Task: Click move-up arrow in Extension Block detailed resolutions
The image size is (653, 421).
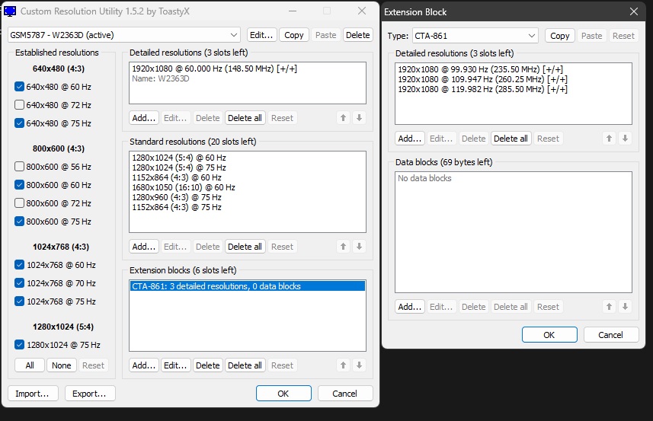Action: click(609, 139)
